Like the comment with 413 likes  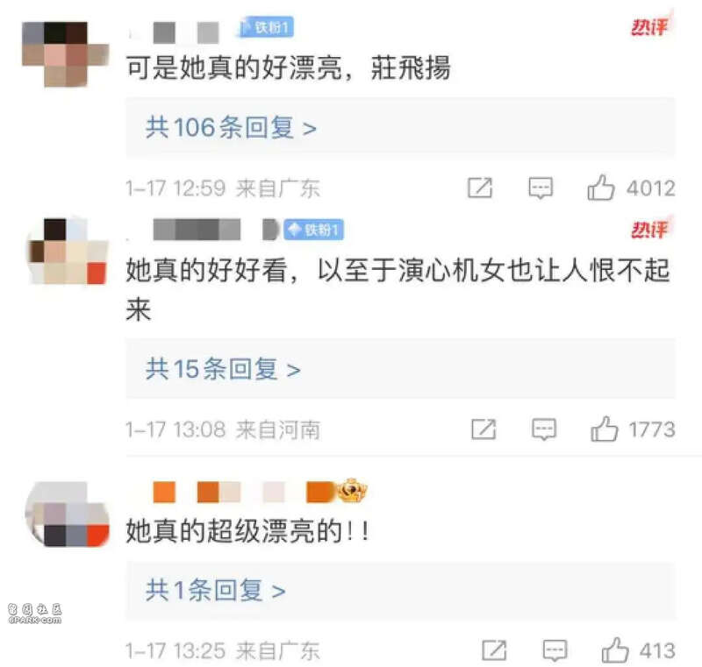615,650
